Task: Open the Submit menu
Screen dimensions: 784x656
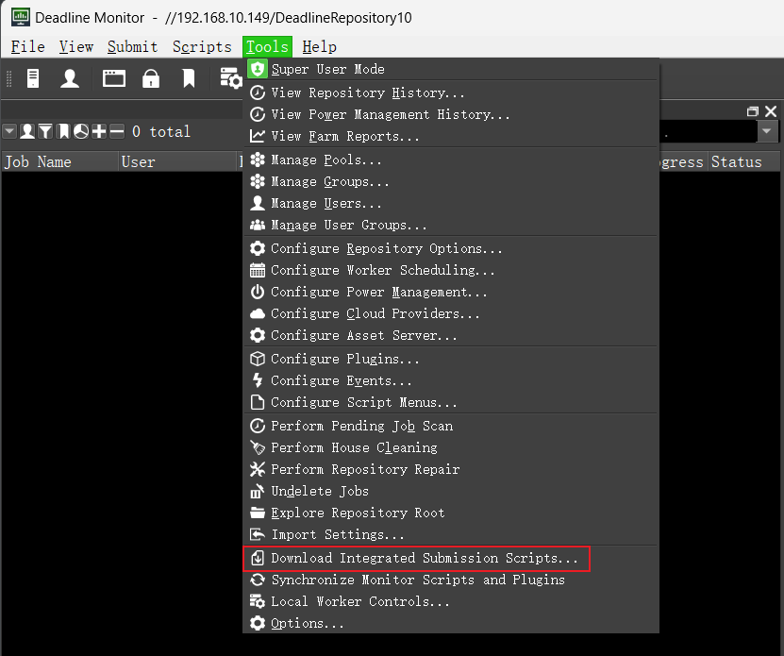Action: pos(132,47)
